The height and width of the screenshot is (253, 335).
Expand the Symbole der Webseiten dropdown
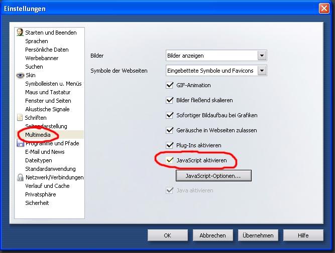pyautogui.click(x=261, y=71)
